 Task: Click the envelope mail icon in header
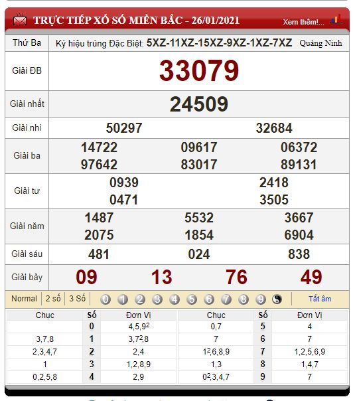[x=20, y=20]
